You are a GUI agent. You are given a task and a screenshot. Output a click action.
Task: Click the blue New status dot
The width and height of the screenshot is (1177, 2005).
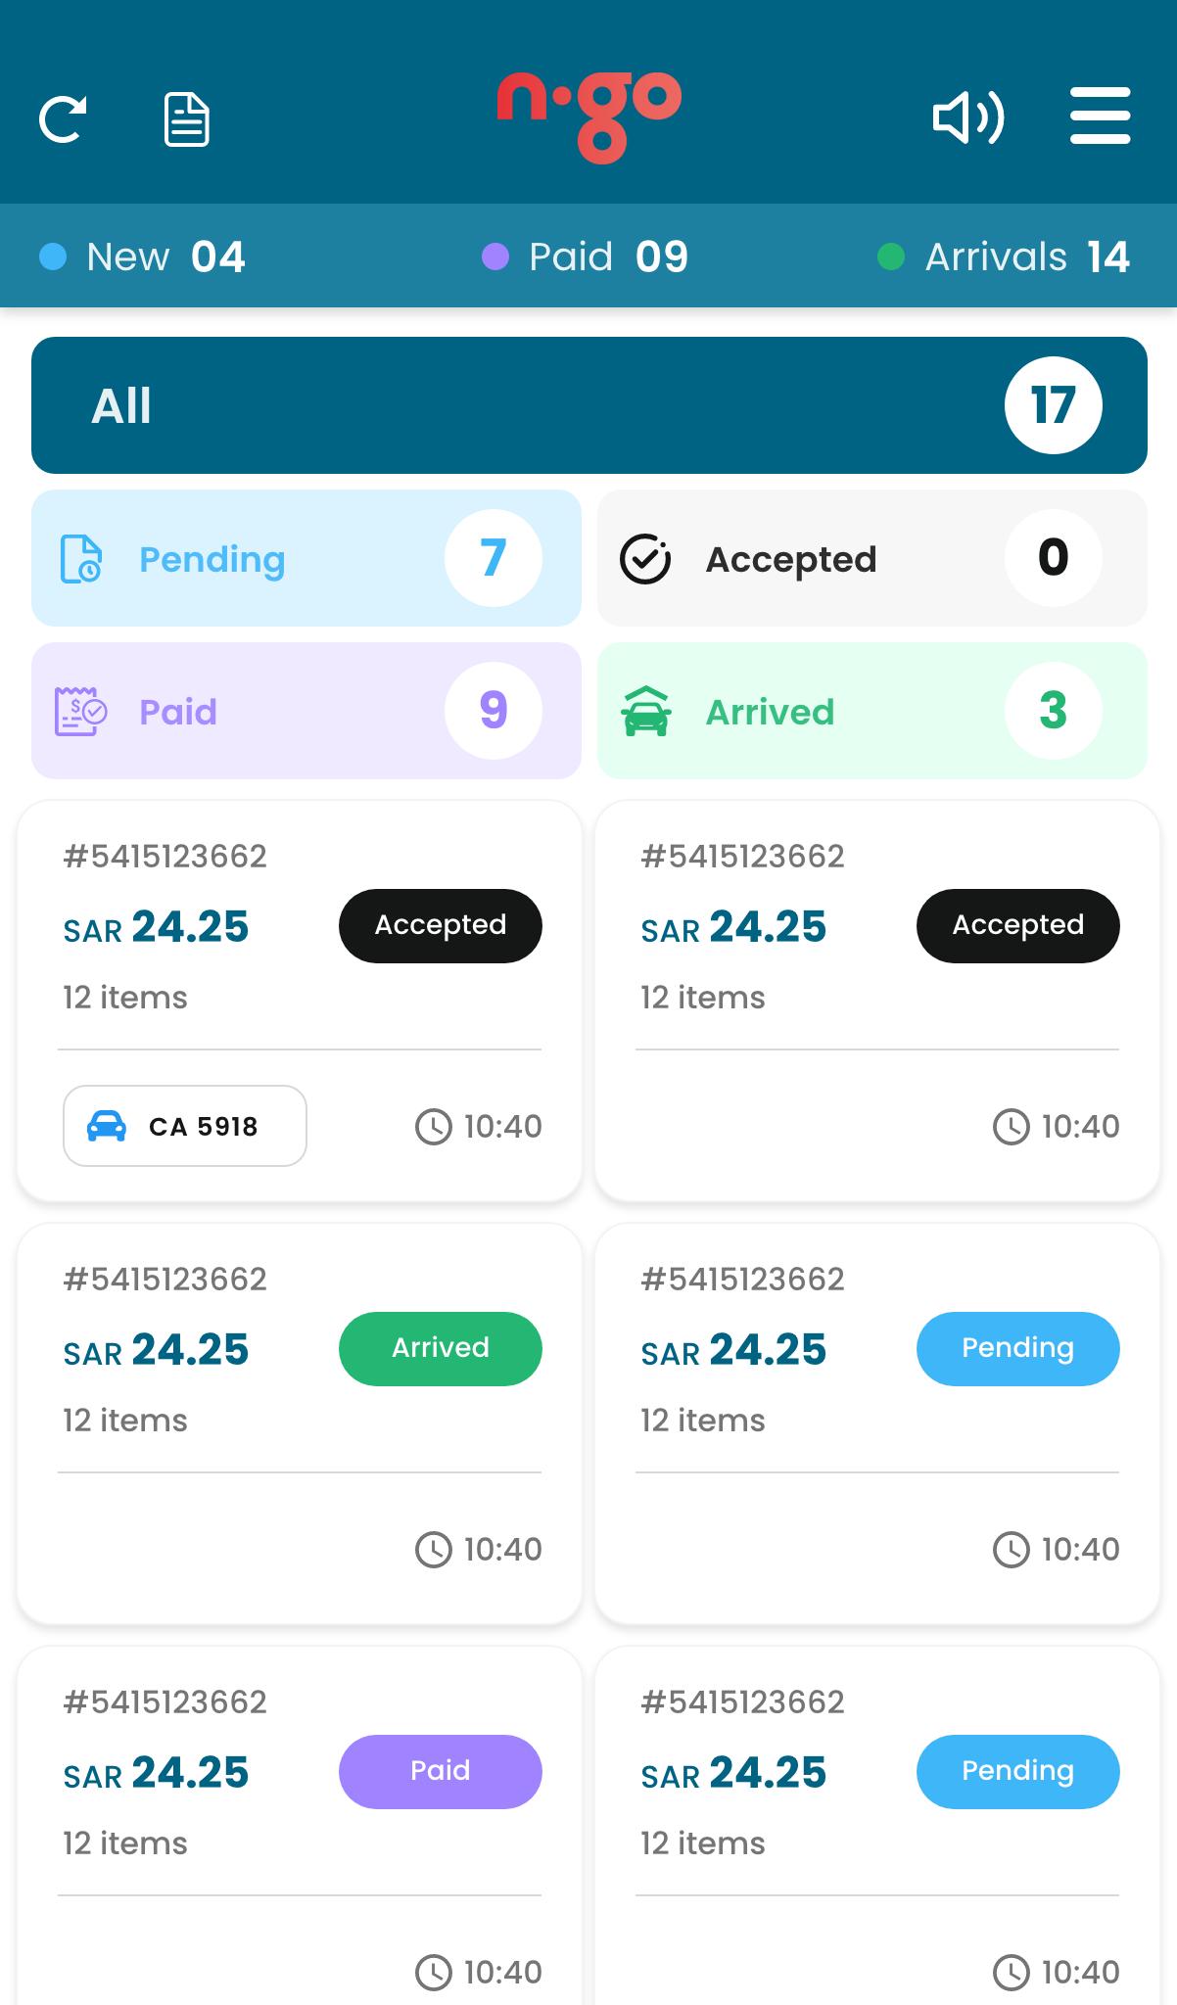(x=53, y=256)
